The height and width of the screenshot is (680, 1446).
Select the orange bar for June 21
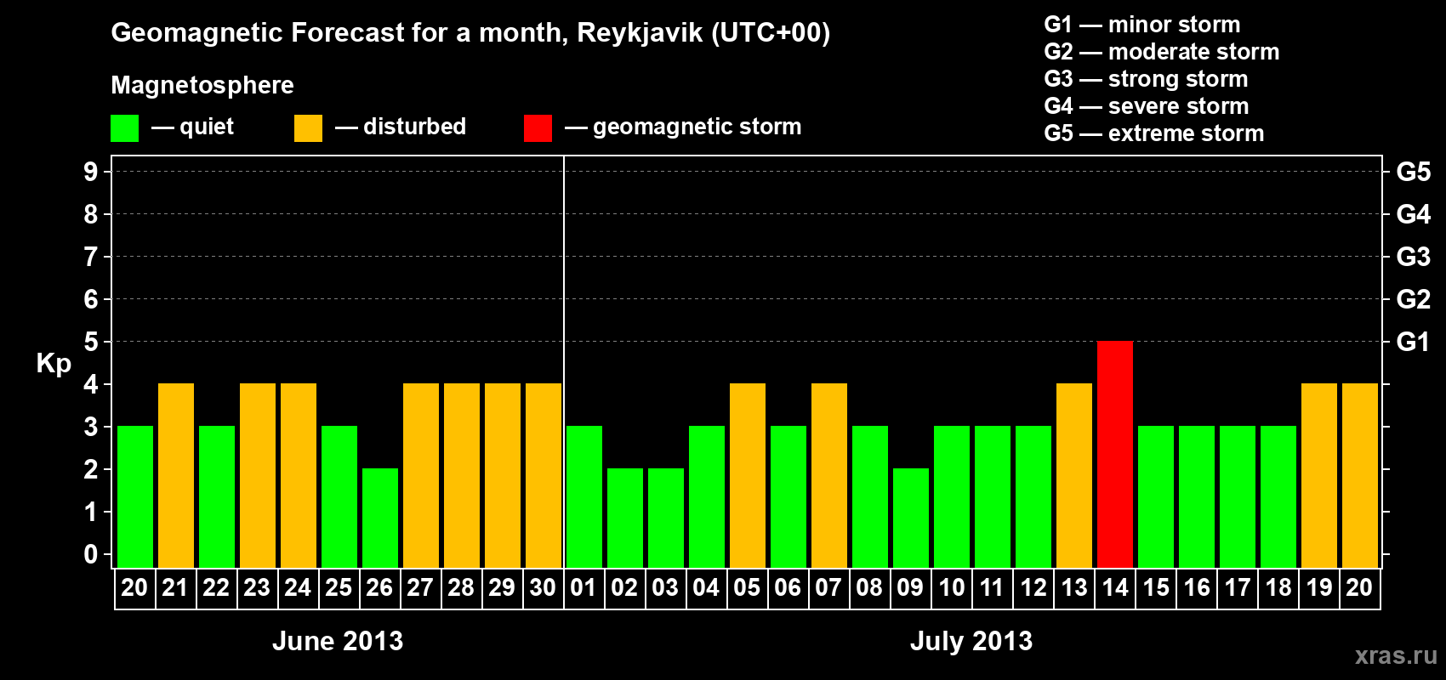tap(176, 475)
